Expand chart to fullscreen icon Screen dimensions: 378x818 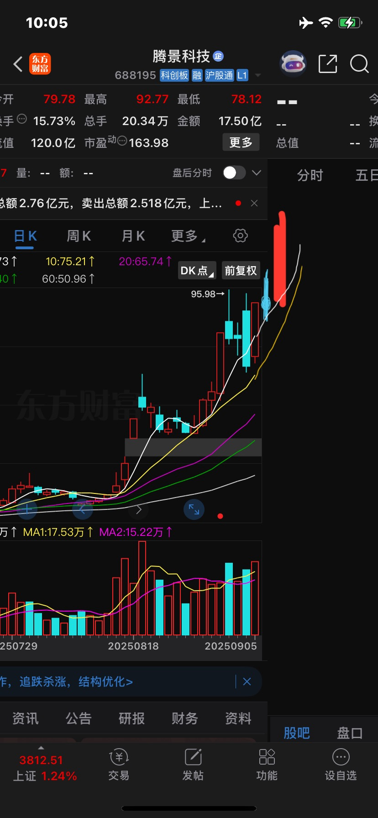point(194,509)
